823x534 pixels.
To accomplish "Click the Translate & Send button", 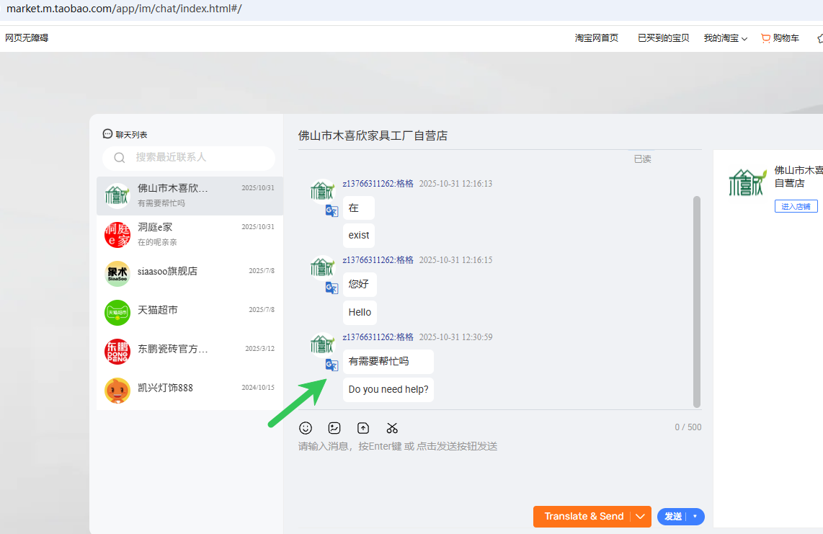I will pyautogui.click(x=584, y=517).
